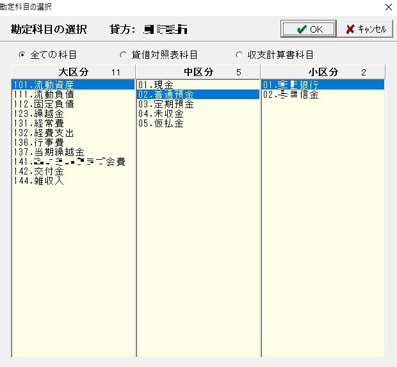
Task: Select 137.当期繰越金 in 大区分 list
Action: click(x=73, y=152)
